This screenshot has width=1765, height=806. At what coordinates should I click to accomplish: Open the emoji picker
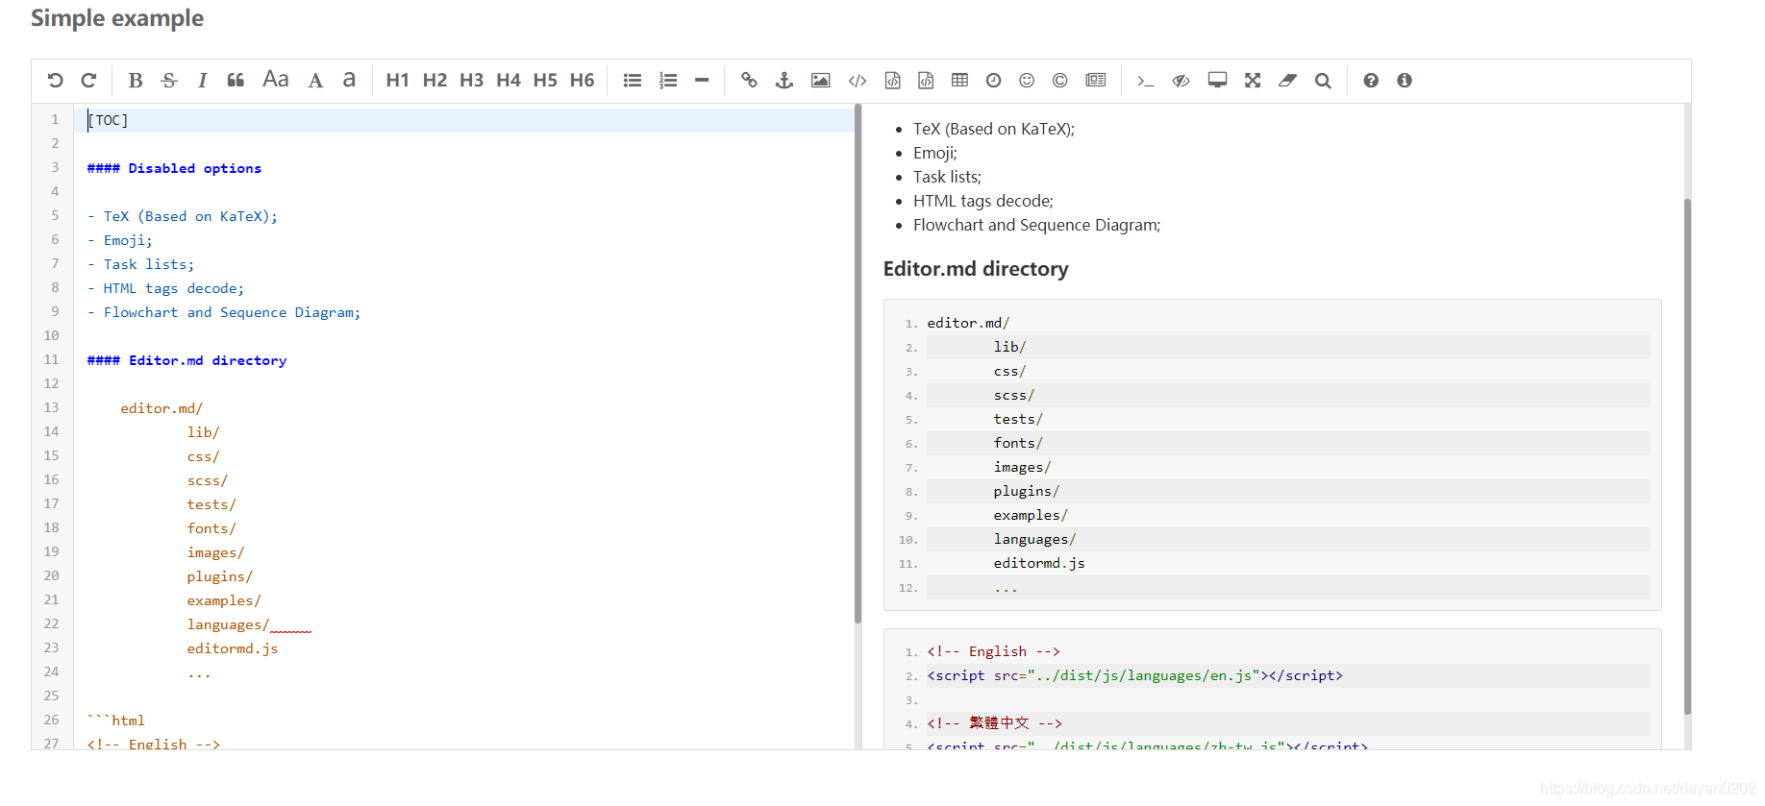tap(1027, 81)
